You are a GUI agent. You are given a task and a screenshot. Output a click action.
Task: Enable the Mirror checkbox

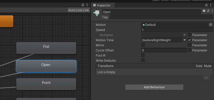[x=143, y=45]
